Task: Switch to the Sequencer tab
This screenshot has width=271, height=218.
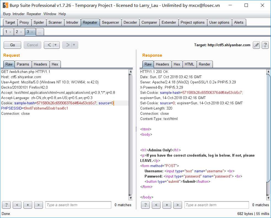Action: pyautogui.click(x=110, y=23)
